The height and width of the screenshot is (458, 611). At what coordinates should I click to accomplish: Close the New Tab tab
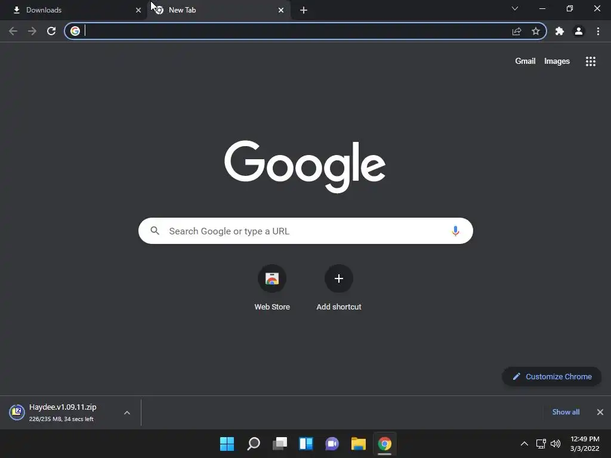pyautogui.click(x=281, y=10)
